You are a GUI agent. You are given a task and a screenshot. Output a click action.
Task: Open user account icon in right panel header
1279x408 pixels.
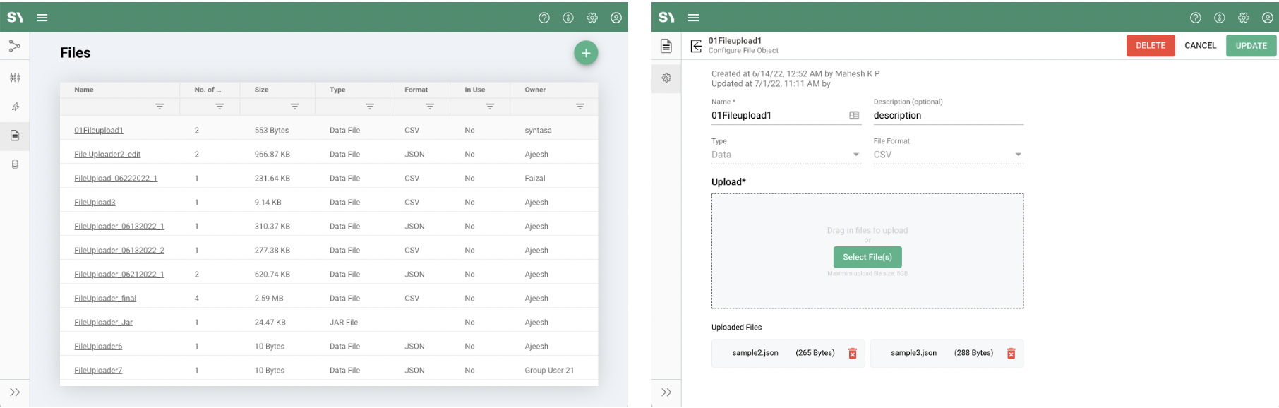pyautogui.click(x=1267, y=18)
